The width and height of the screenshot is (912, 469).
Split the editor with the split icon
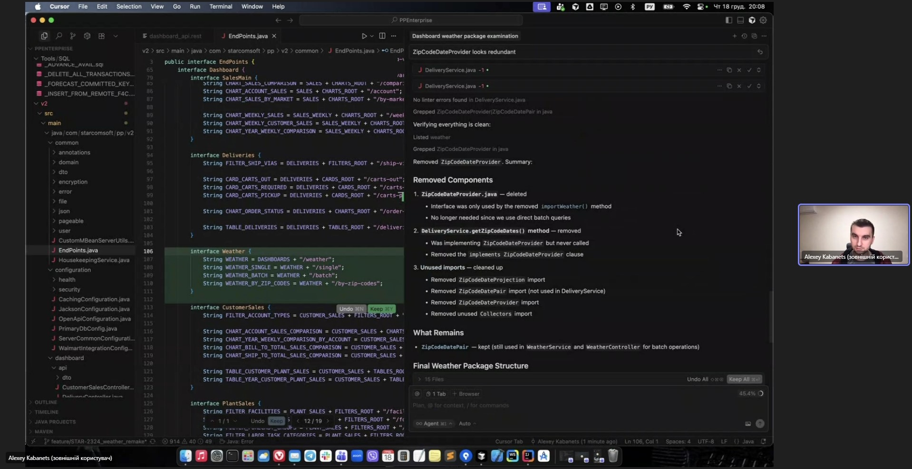tap(382, 36)
